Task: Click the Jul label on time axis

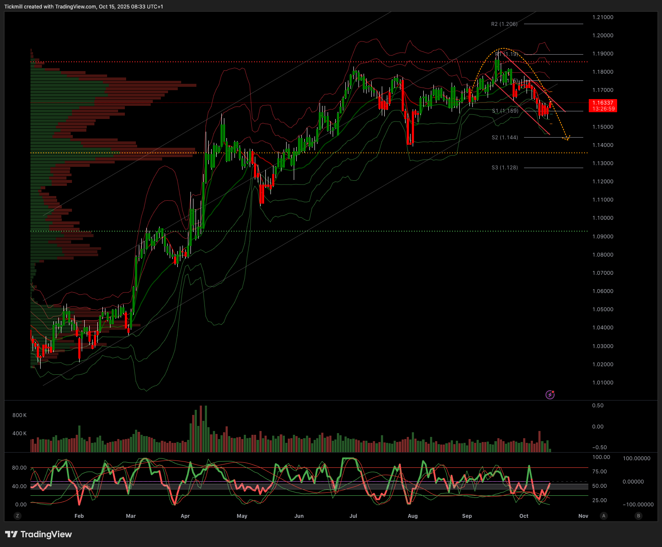Action: pyautogui.click(x=353, y=516)
